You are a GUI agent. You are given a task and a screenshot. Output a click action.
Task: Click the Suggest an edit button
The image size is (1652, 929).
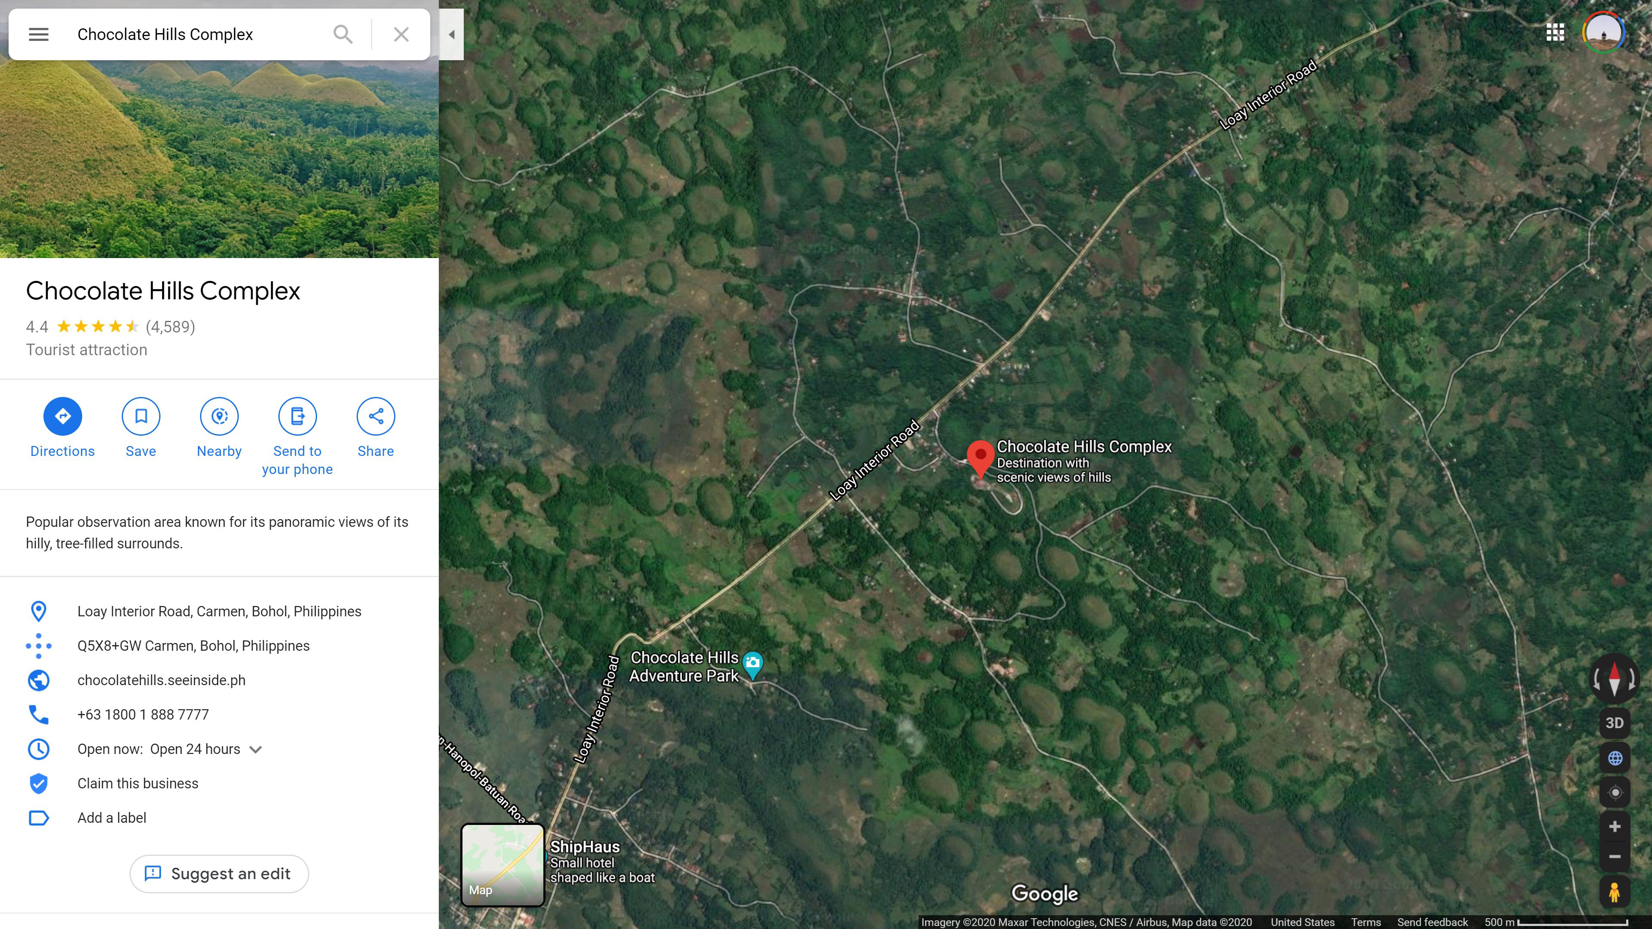(219, 874)
